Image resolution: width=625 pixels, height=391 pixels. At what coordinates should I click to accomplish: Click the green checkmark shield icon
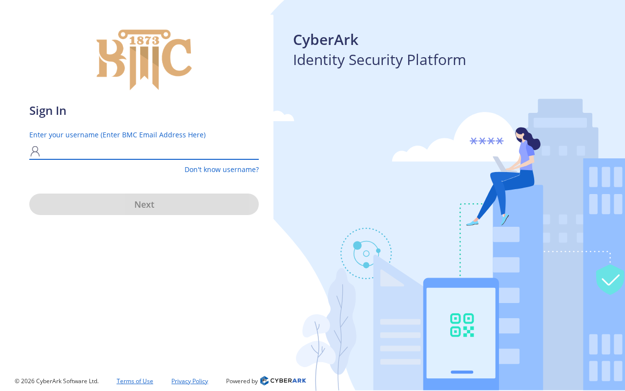tap(610, 279)
